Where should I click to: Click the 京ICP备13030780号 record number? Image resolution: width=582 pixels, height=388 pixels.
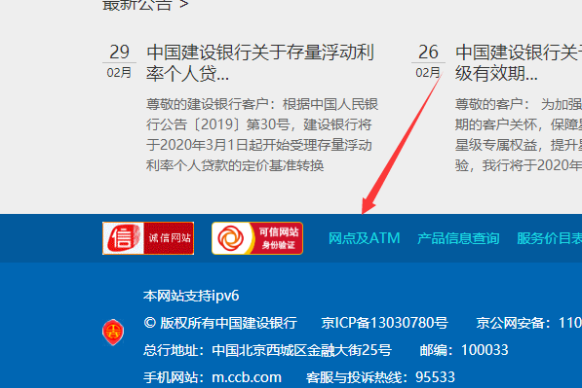(384, 323)
